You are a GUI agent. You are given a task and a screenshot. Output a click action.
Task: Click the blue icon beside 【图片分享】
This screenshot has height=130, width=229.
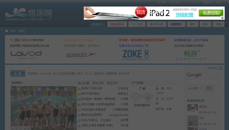pos(79,126)
